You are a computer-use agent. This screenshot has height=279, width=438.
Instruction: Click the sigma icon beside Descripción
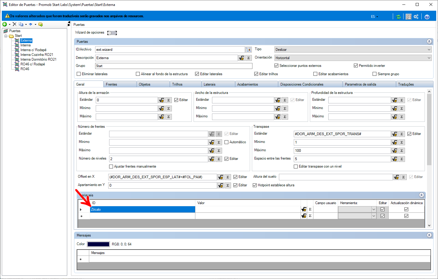[x=249, y=58]
